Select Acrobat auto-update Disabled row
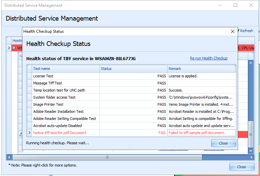 click(131, 126)
